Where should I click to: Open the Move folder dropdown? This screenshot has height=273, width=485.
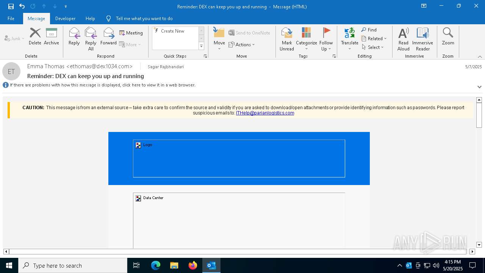coord(219,39)
